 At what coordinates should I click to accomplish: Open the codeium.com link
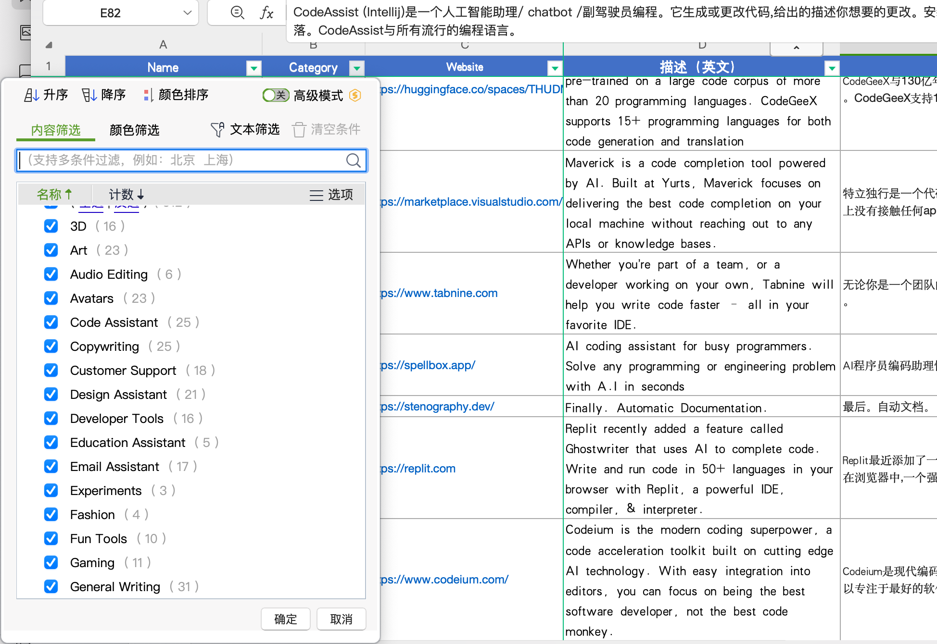pyautogui.click(x=444, y=580)
